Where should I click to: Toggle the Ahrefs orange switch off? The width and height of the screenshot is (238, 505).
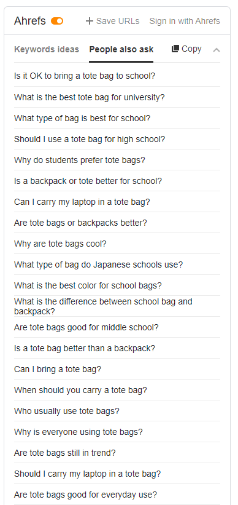point(57,22)
